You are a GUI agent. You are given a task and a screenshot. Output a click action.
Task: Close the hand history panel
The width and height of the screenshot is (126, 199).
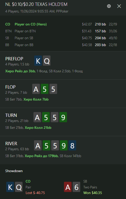pos(119,6)
